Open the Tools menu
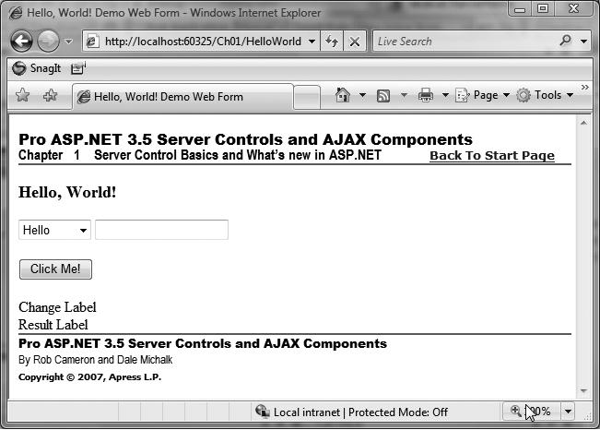 (x=545, y=95)
